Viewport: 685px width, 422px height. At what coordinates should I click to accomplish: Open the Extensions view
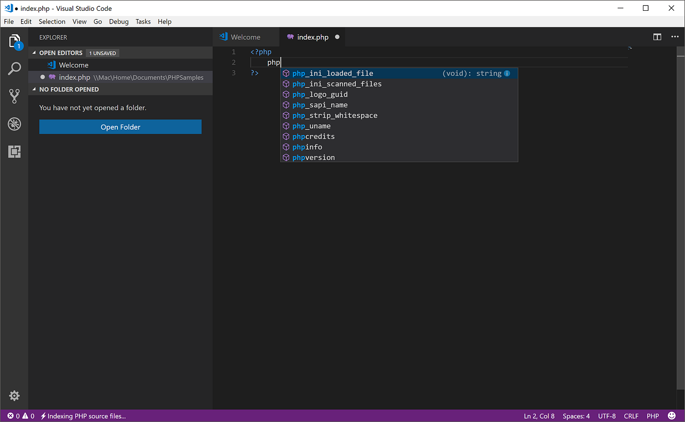(14, 152)
